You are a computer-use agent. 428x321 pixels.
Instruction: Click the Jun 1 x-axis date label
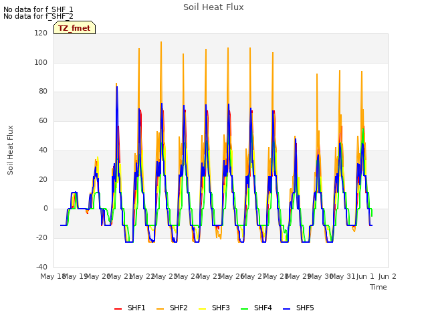pyautogui.click(x=365, y=276)
